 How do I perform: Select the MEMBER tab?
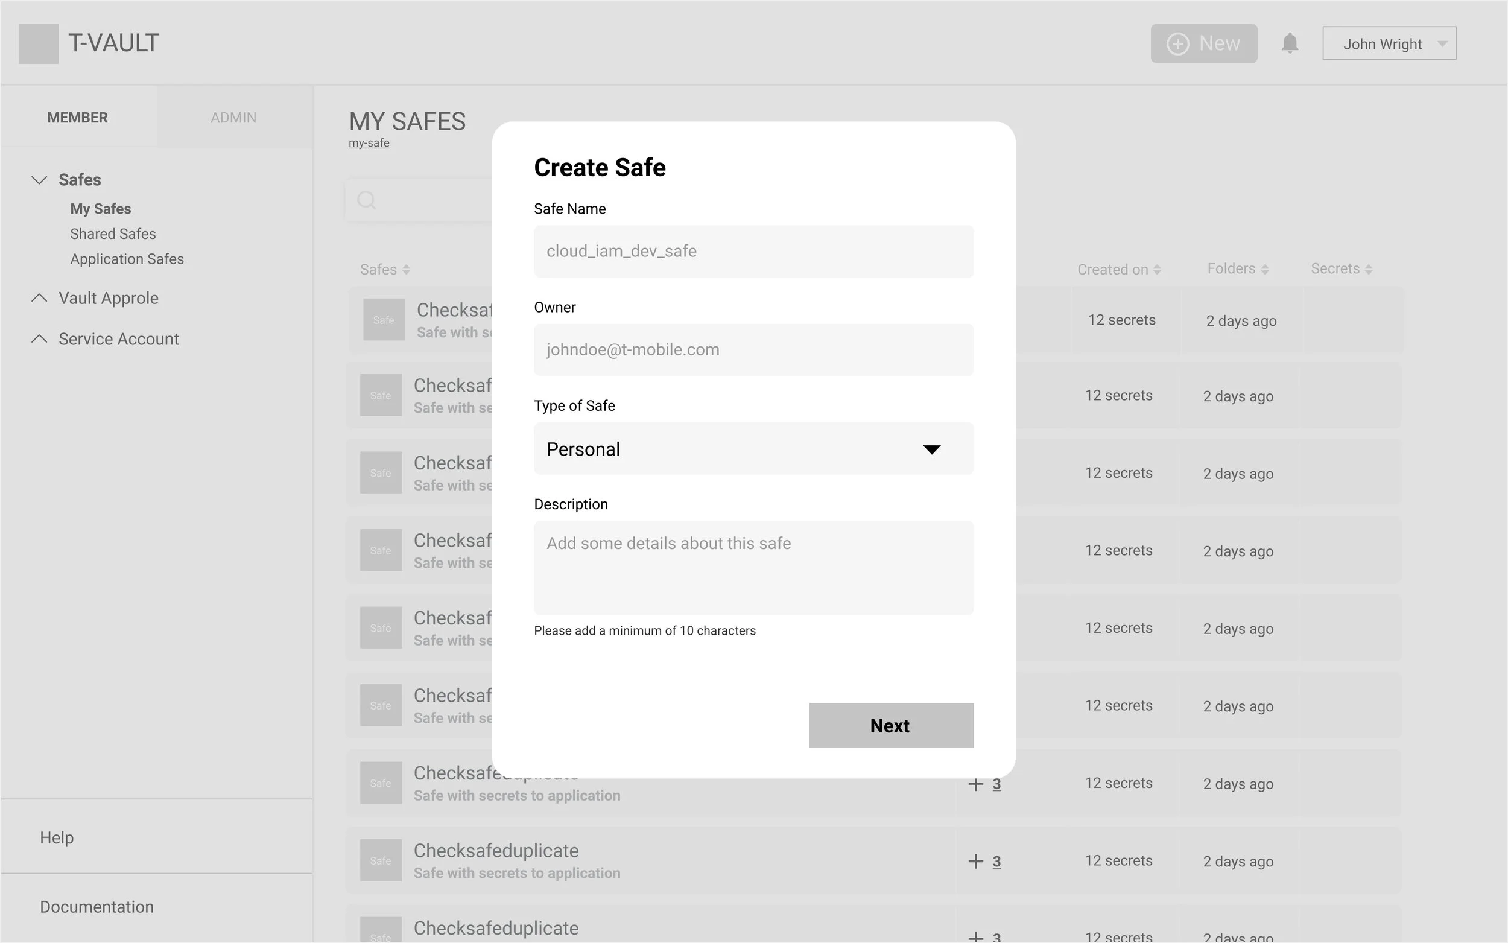pyautogui.click(x=77, y=117)
